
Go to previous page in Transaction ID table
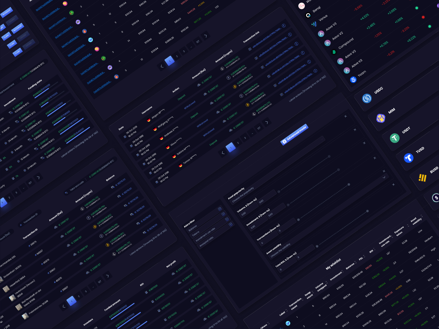click(64, 306)
